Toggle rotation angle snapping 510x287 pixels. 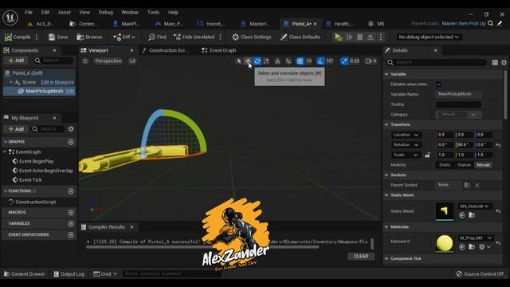320,61
